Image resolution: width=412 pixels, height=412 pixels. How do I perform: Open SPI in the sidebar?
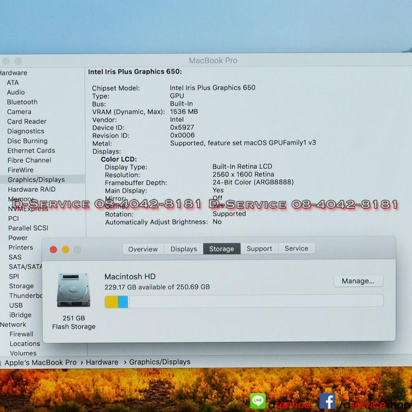tap(14, 277)
